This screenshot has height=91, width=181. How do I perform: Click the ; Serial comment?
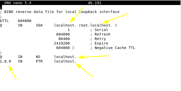[x=99, y=30]
